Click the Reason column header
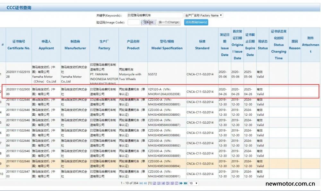 point(295,45)
